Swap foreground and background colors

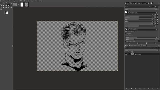click(x=7, y=11)
